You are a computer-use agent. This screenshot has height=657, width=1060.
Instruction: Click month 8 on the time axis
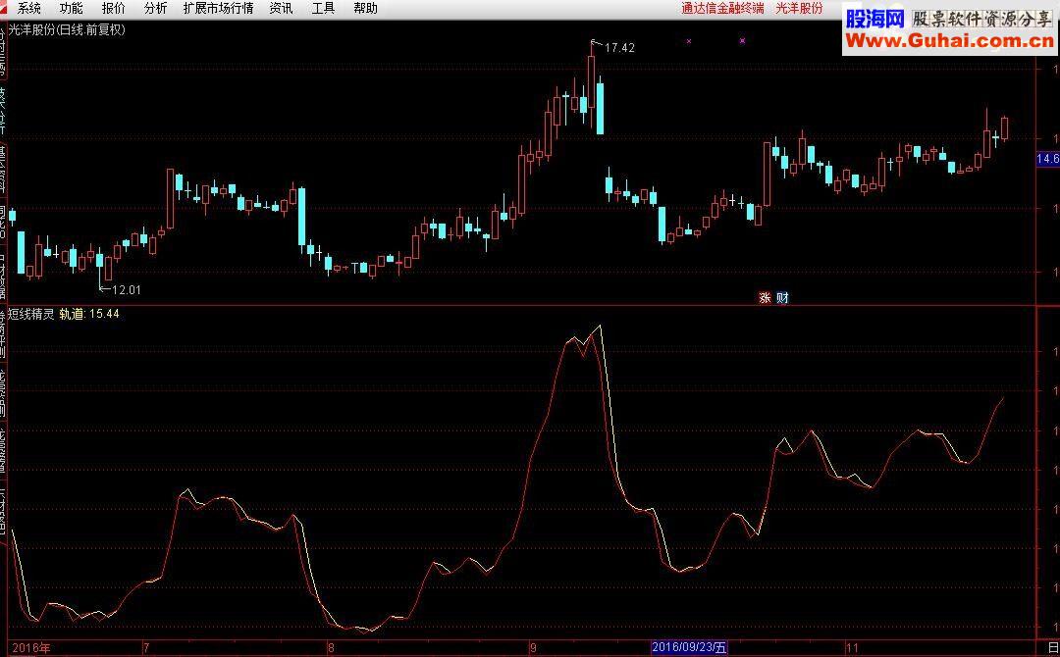(x=331, y=648)
